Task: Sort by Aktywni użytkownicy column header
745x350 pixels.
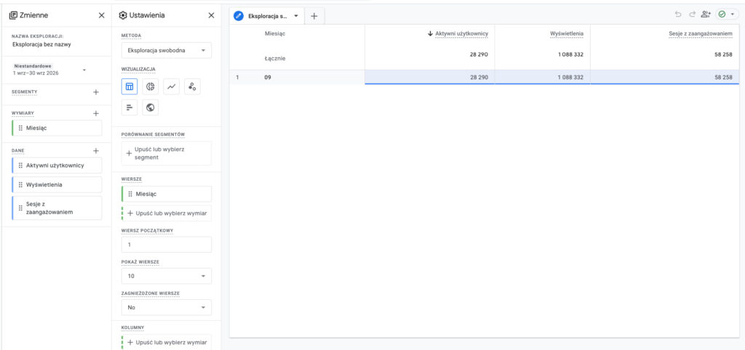Action: 462,33
